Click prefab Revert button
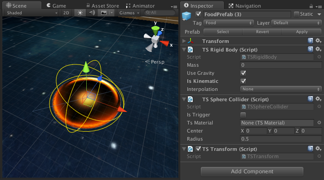 point(262,32)
